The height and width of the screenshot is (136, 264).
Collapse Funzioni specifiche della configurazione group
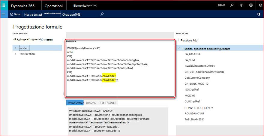tap(178, 49)
